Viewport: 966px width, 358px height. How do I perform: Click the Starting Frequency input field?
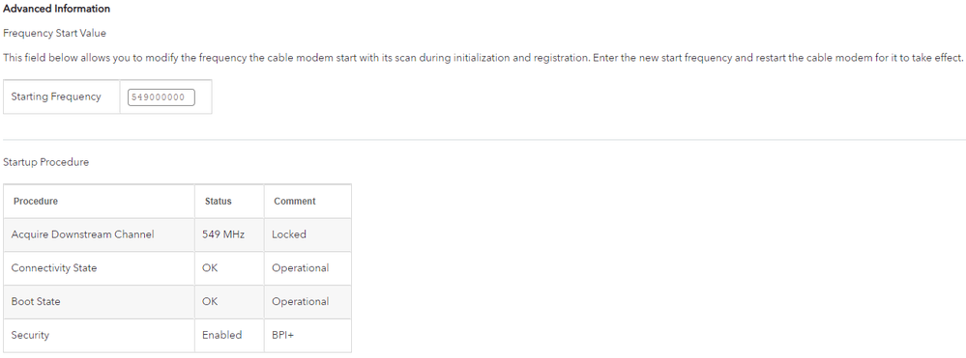(x=161, y=97)
